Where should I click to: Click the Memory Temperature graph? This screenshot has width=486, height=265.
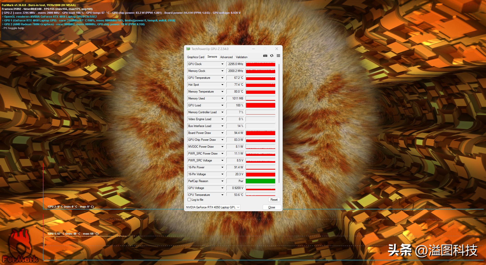260,92
